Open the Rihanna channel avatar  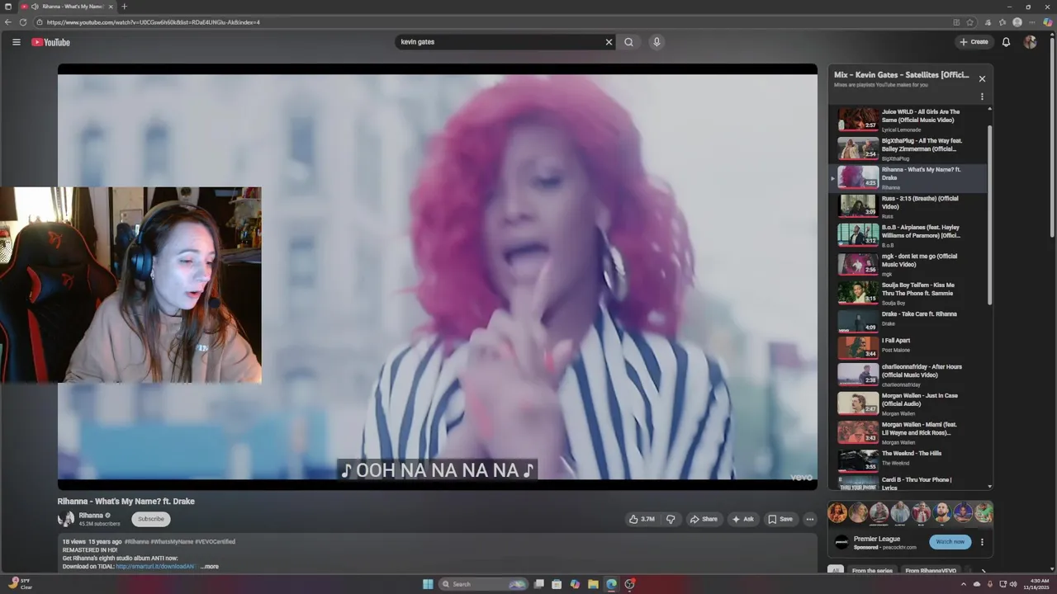click(66, 519)
